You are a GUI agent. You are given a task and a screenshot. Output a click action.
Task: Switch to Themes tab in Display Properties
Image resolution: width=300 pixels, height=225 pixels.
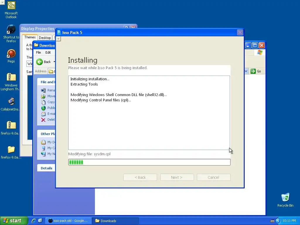coord(30,37)
